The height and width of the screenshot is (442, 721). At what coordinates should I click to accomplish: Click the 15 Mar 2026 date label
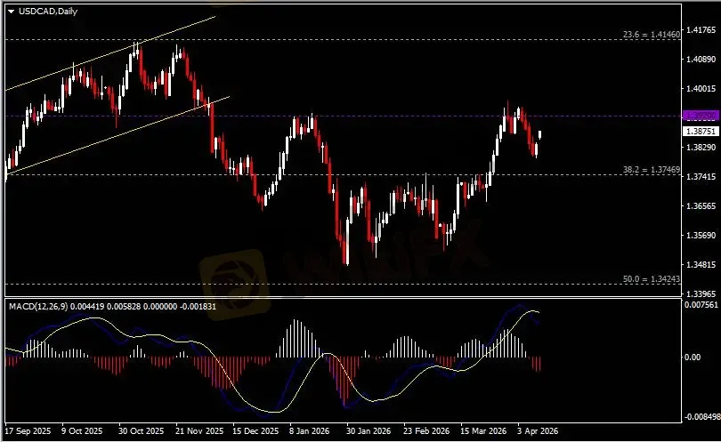click(x=483, y=431)
